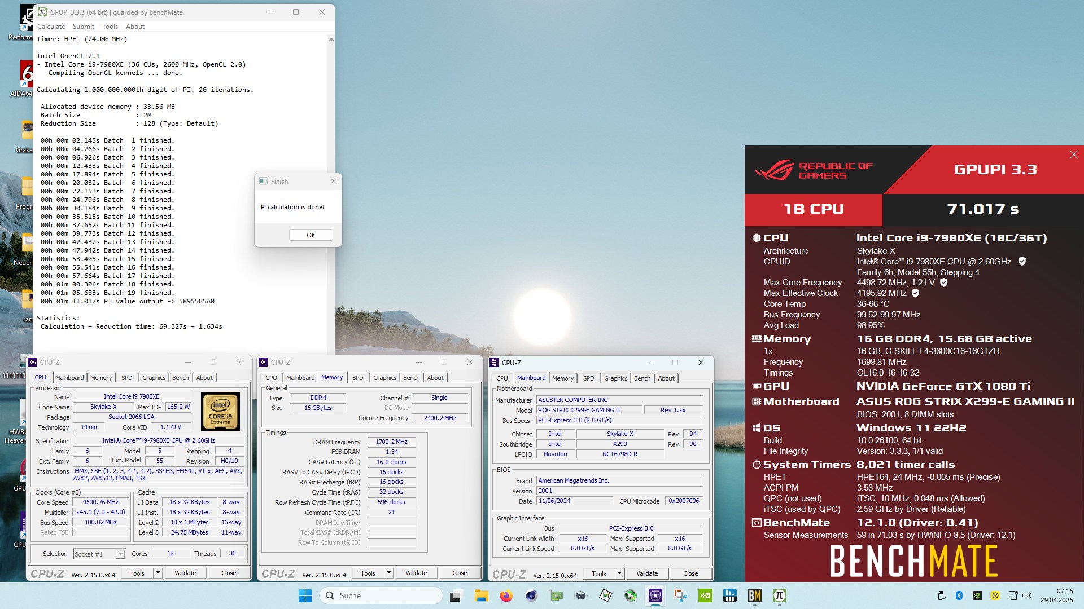Click the Multiplier x45.0 value field

tap(101, 512)
